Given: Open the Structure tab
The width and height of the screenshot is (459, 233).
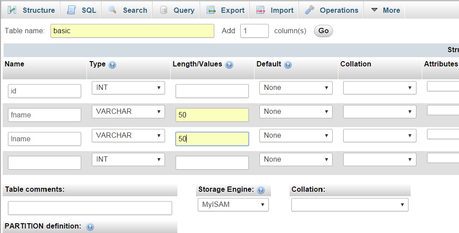Looking at the screenshot, I should [31, 10].
